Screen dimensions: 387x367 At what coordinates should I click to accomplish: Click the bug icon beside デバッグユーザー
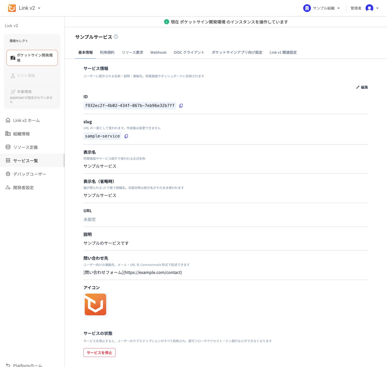(x=8, y=174)
